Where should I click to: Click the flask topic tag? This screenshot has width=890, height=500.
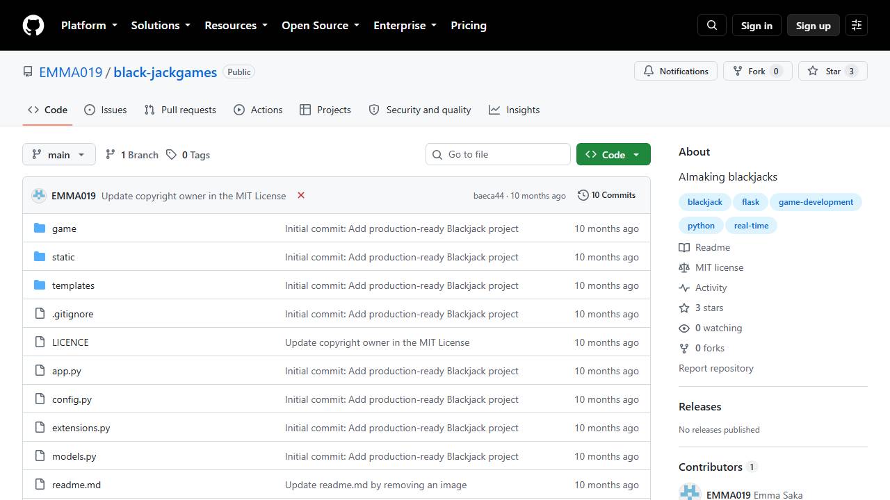point(751,202)
